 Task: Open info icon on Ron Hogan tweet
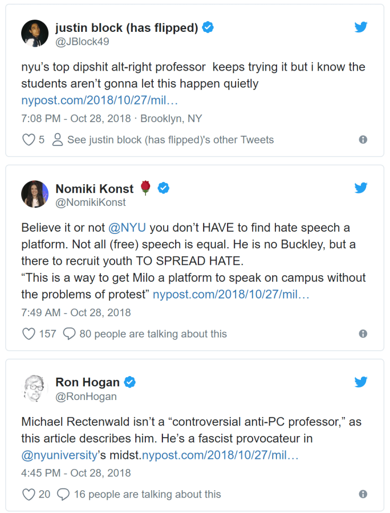pyautogui.click(x=363, y=494)
